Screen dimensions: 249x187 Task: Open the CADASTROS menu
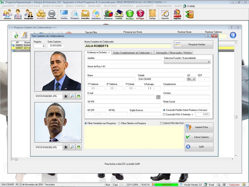pyautogui.click(x=8, y=6)
